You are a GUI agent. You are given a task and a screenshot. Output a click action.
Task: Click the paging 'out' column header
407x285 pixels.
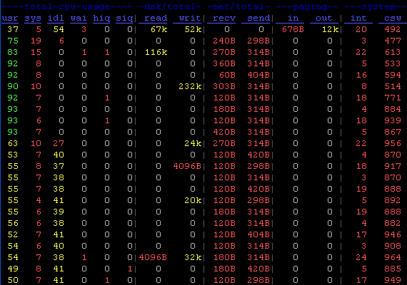click(x=324, y=18)
